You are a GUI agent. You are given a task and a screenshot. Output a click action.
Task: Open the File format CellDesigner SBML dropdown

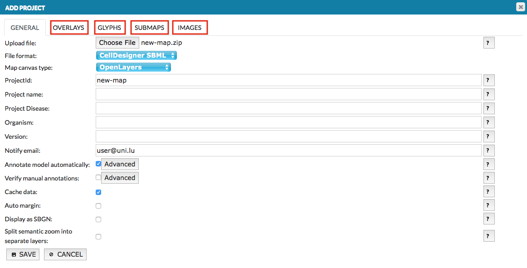(x=136, y=55)
